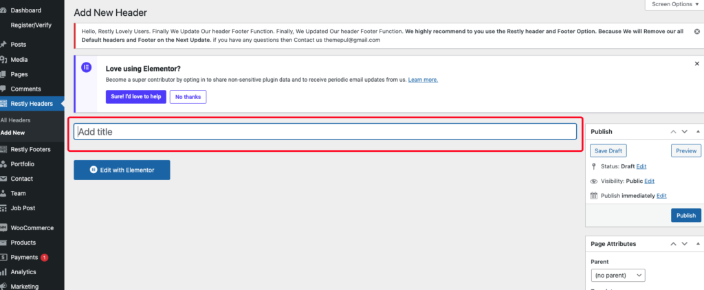
Task: Dismiss the Restly update notice
Action: 696,32
